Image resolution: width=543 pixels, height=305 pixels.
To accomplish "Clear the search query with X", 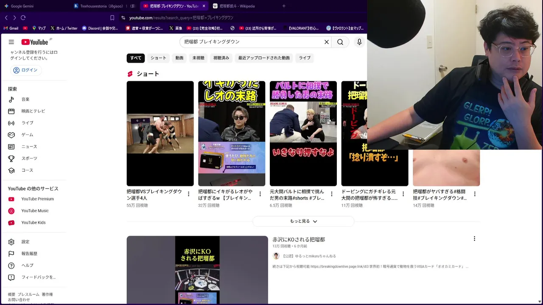I will [x=327, y=42].
